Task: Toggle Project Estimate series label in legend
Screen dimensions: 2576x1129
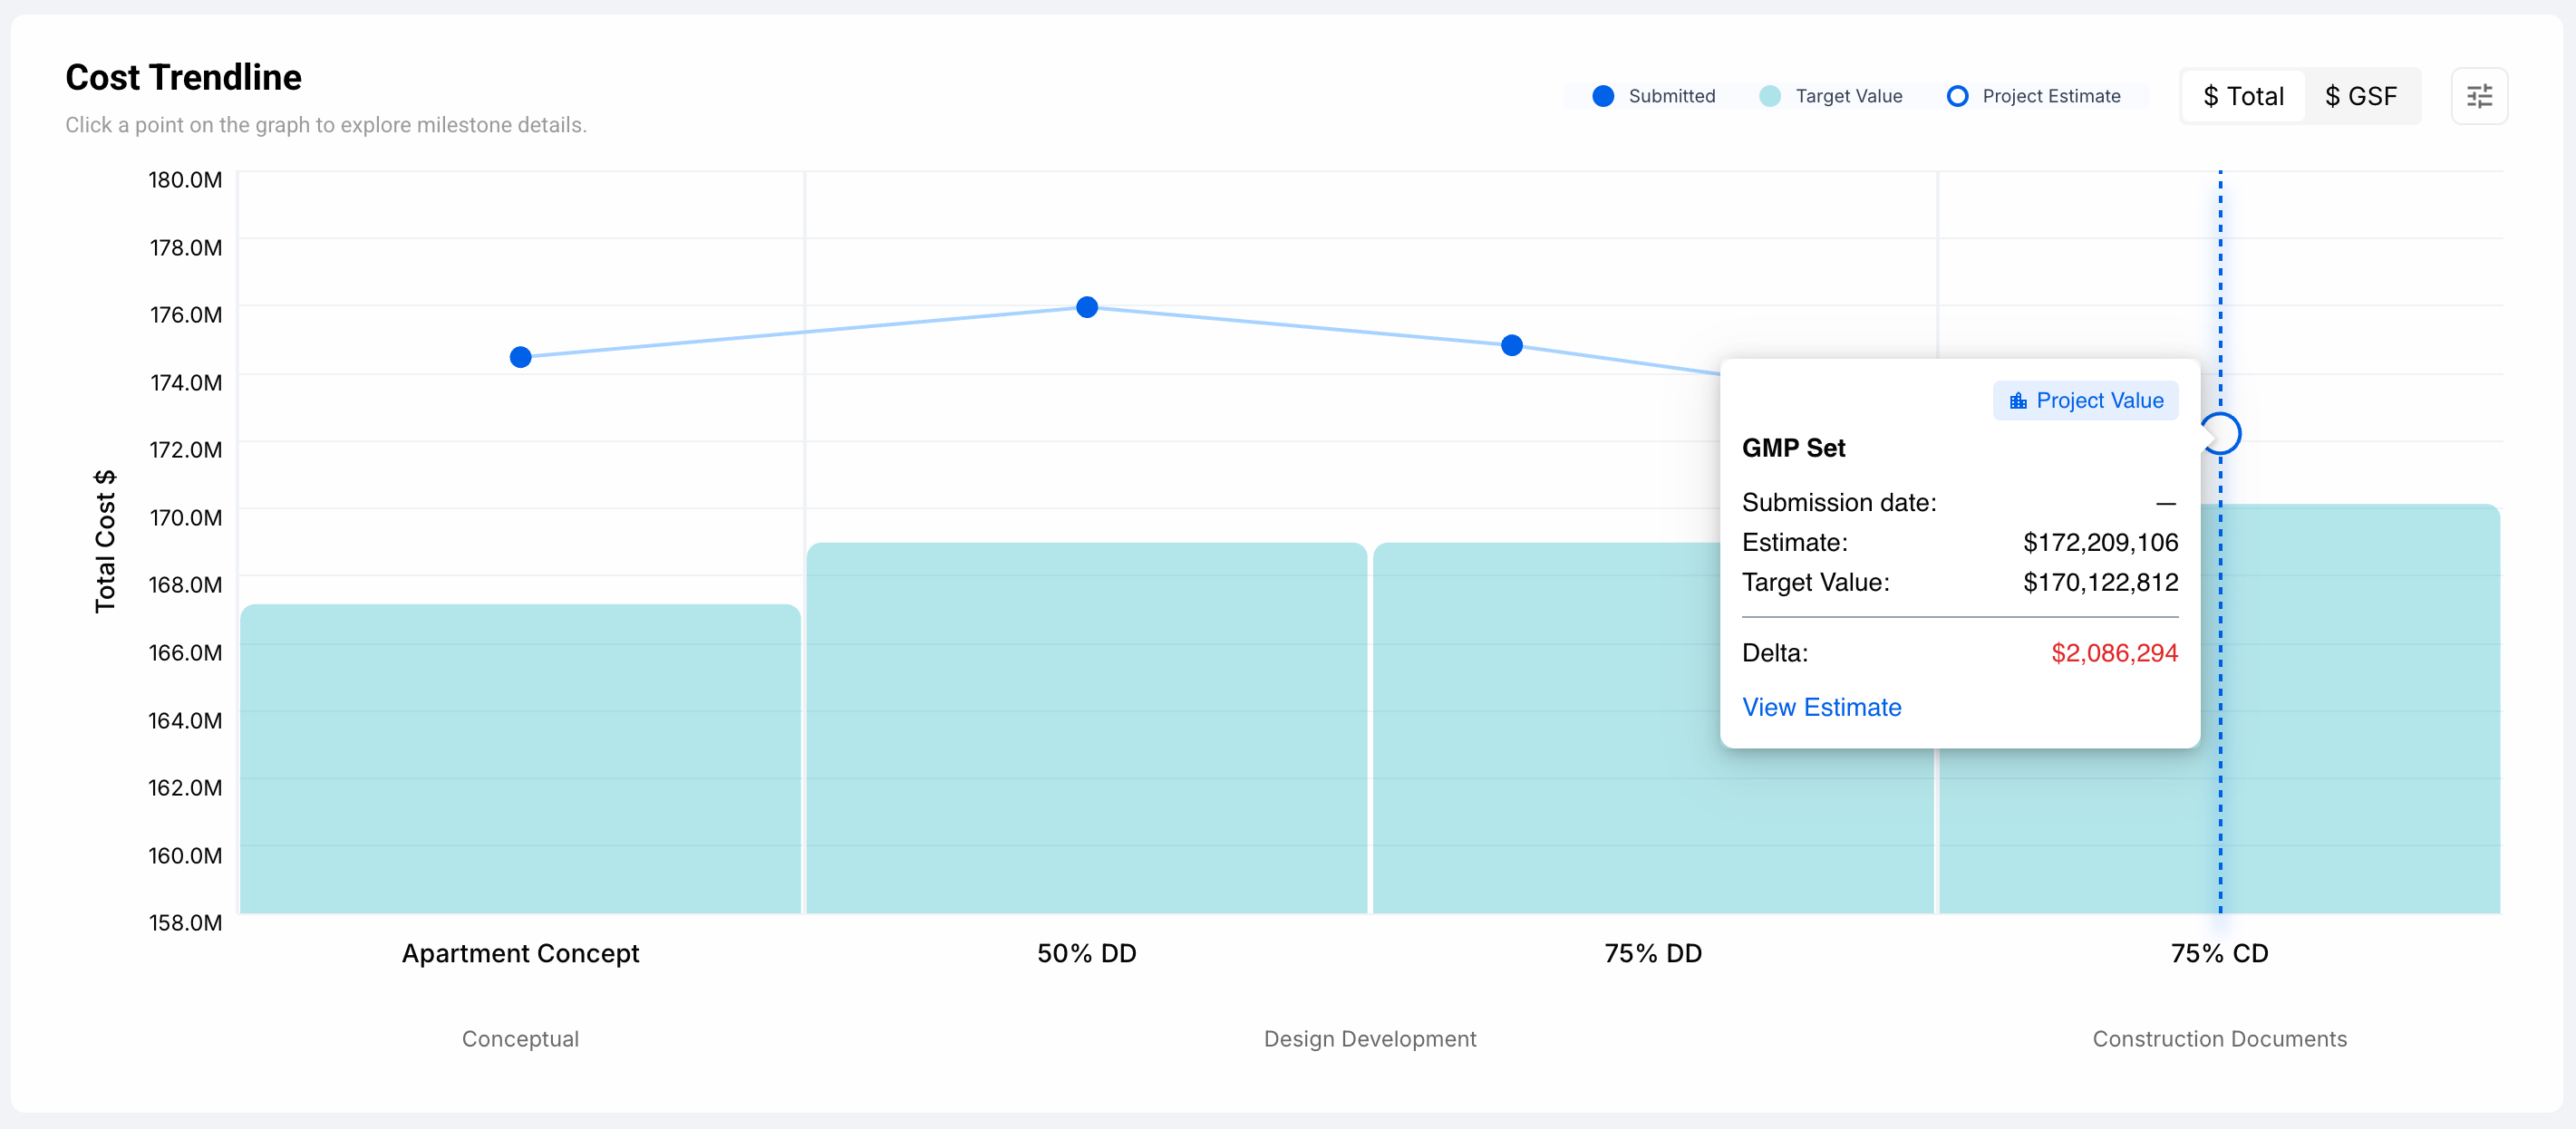Action: 2050,96
